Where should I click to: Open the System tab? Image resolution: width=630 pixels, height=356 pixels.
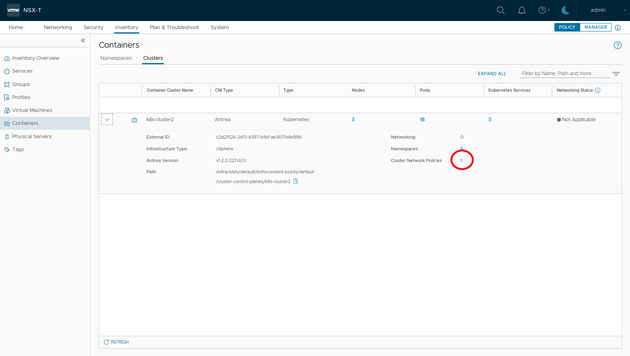220,27
